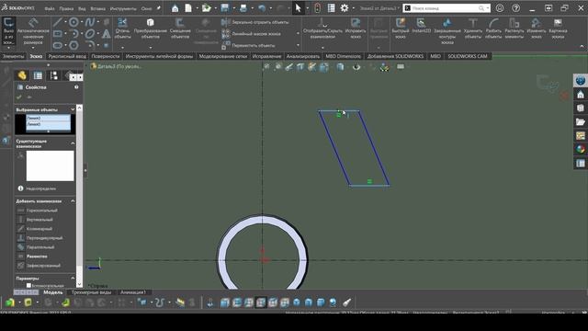Click the Save icon
Image resolution: width=588 pixels, height=331 pixels.
click(x=224, y=8)
